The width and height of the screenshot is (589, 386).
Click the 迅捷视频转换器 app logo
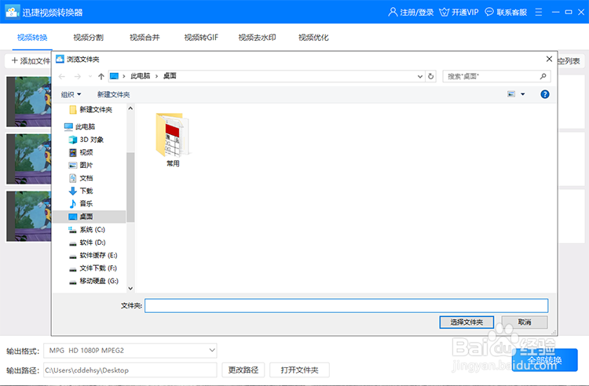(x=12, y=12)
